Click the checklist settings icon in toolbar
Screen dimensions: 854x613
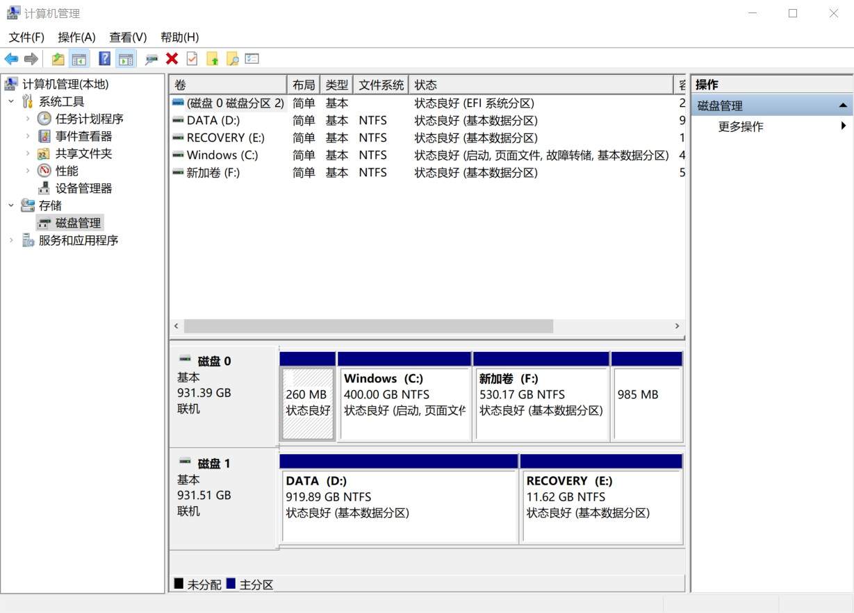click(252, 59)
